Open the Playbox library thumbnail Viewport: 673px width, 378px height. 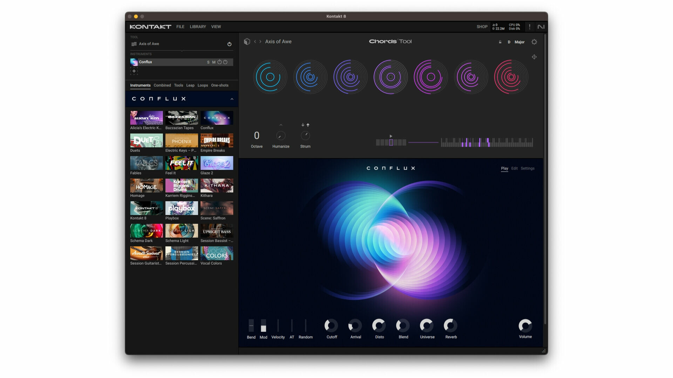(182, 208)
